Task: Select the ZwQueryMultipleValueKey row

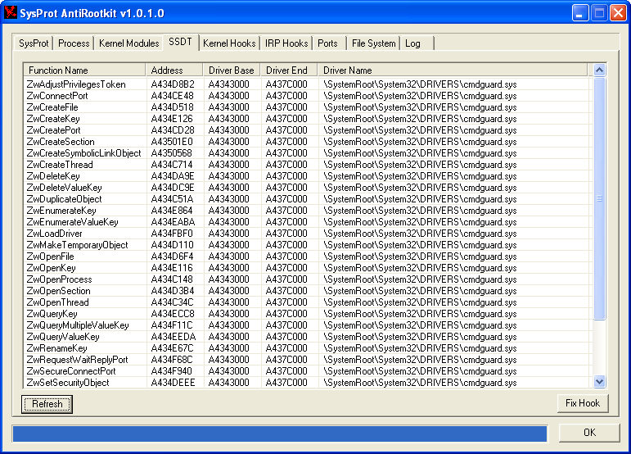Action: (x=306, y=325)
